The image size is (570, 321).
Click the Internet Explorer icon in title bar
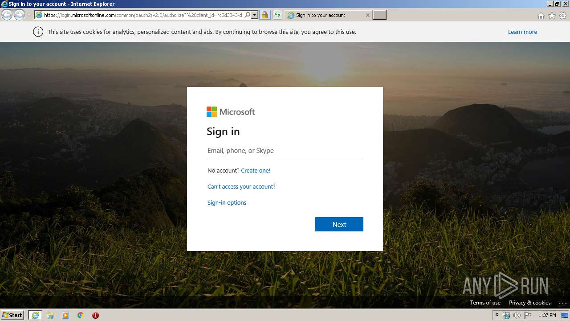4,4
